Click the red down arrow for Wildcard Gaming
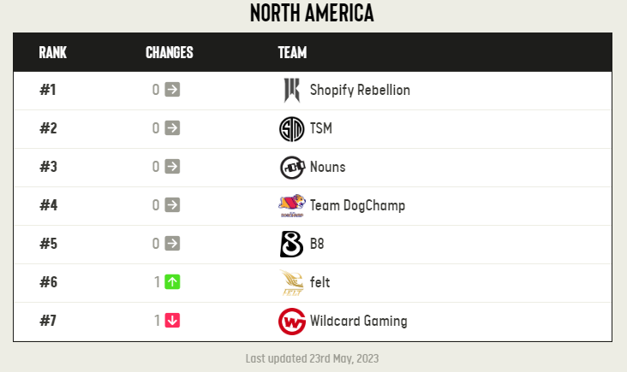This screenshot has width=627, height=372. pos(172,320)
